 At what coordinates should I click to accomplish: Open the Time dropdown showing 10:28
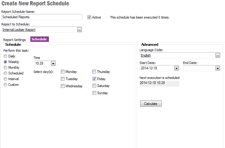coord(53,63)
